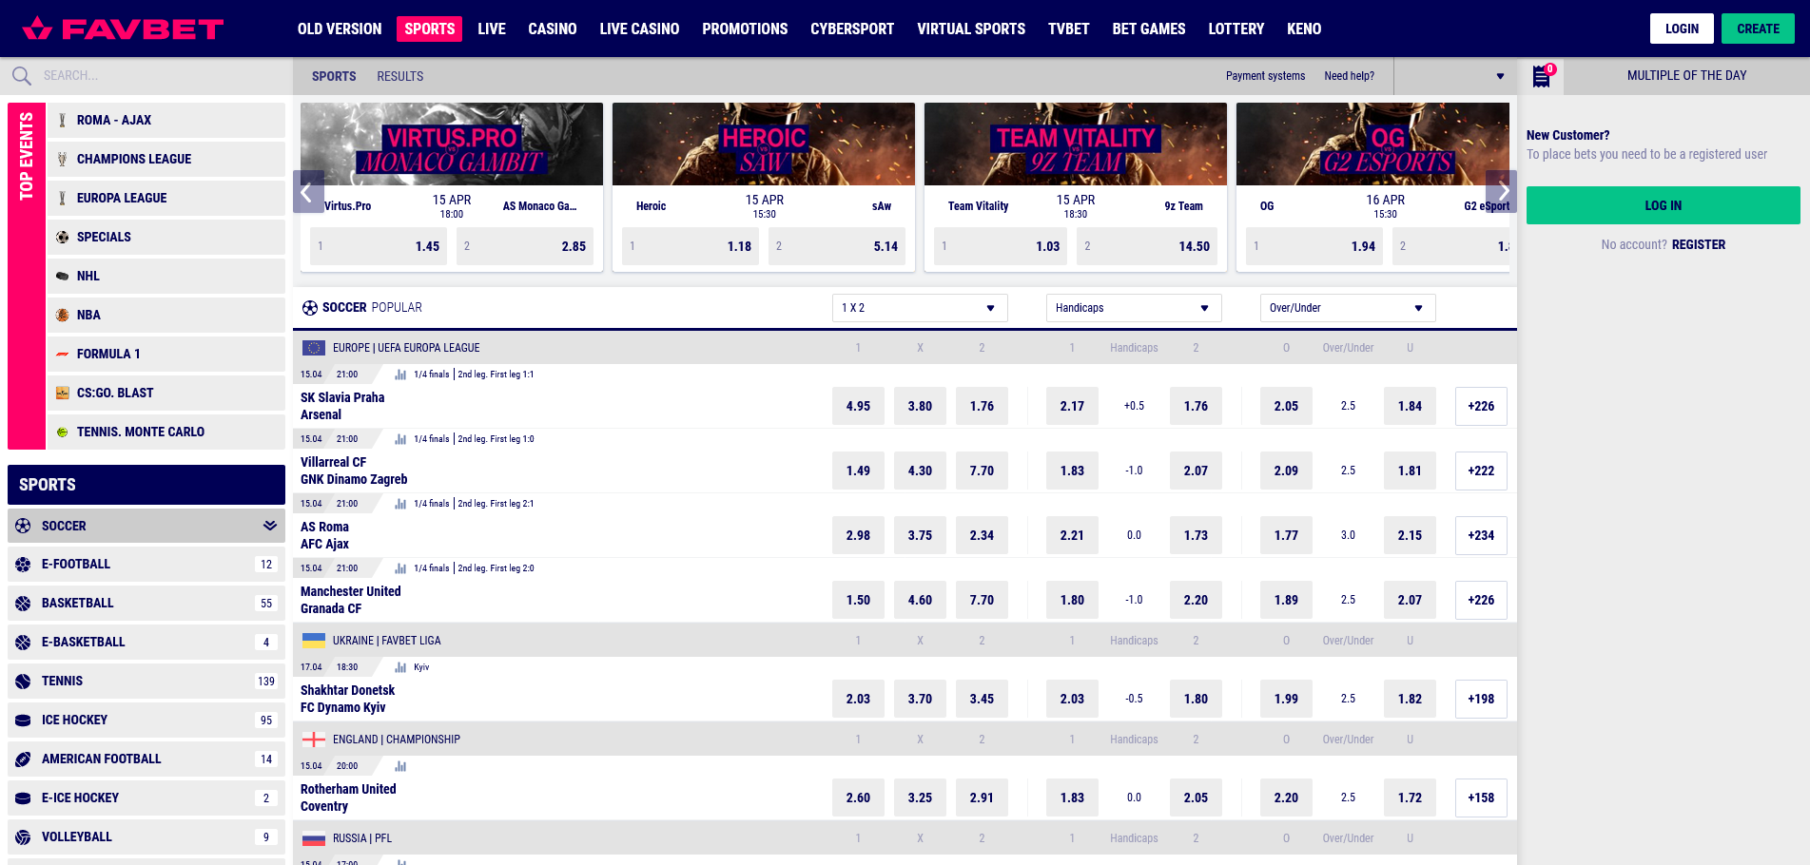Image resolution: width=1810 pixels, height=865 pixels.
Task: Open the Champions League top event
Action: point(166,159)
